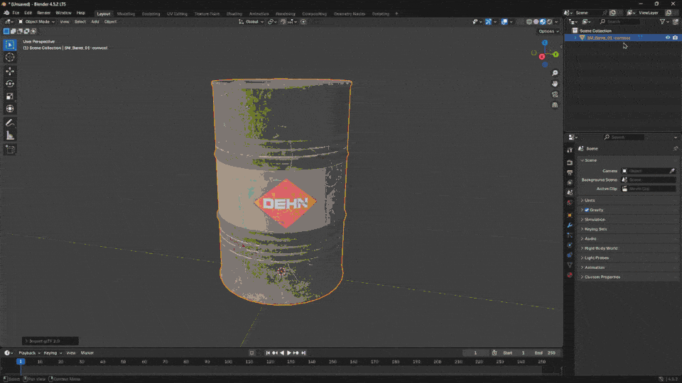Image resolution: width=682 pixels, height=383 pixels.
Task: Select the Annotate tool
Action: point(10,123)
